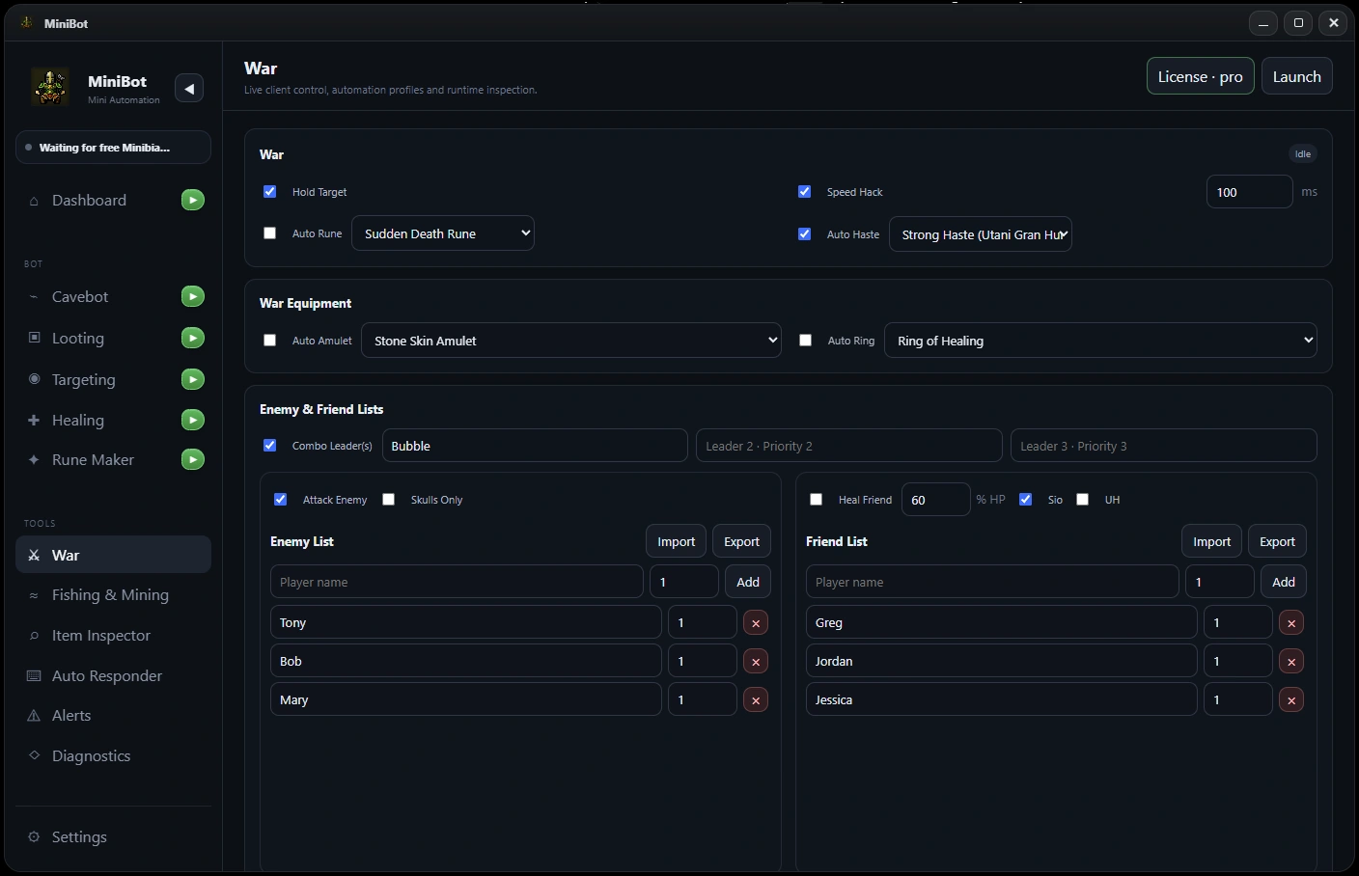
Task: Click the crossed swords War icon
Action: click(x=34, y=555)
